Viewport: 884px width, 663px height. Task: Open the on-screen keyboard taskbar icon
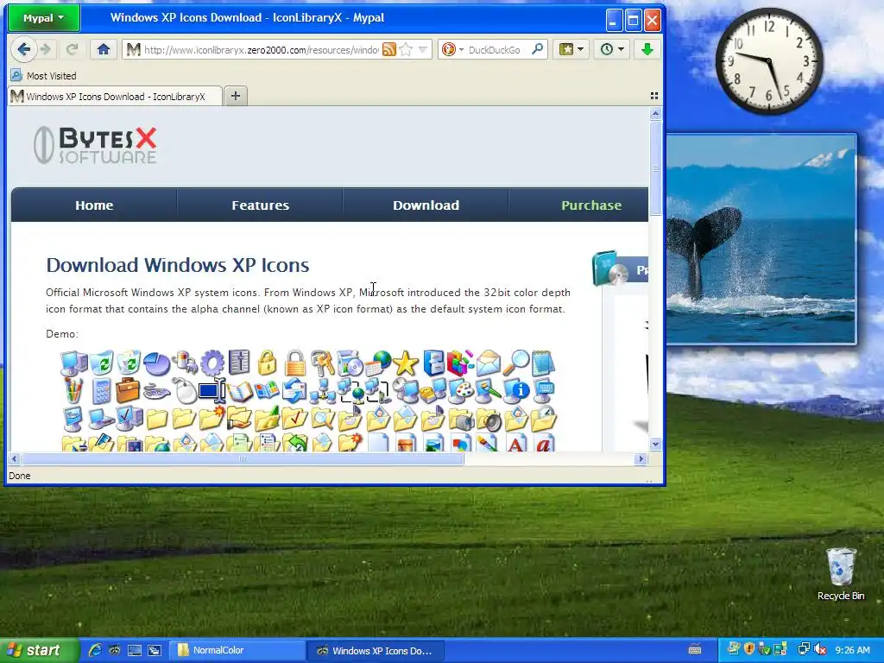pos(695,650)
